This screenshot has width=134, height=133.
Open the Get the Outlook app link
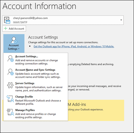point(74,46)
